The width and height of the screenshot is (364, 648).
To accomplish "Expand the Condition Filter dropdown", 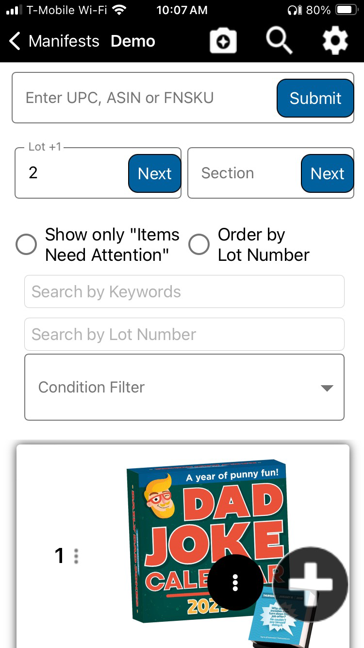I will [184, 387].
